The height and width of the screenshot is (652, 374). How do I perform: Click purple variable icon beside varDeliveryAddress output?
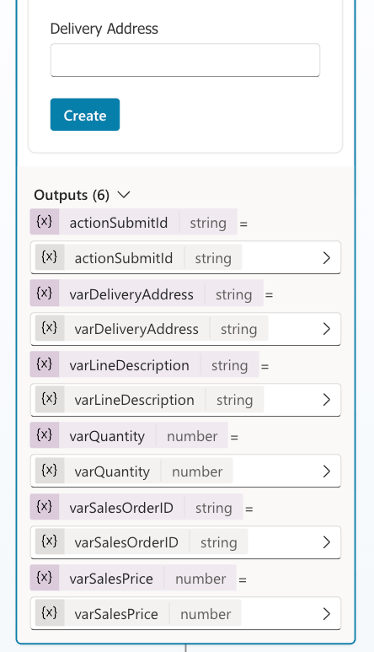(45, 294)
